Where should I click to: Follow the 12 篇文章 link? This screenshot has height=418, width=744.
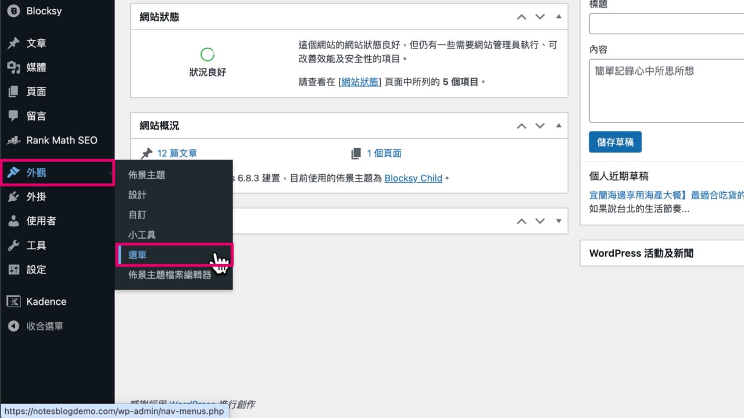pos(177,153)
